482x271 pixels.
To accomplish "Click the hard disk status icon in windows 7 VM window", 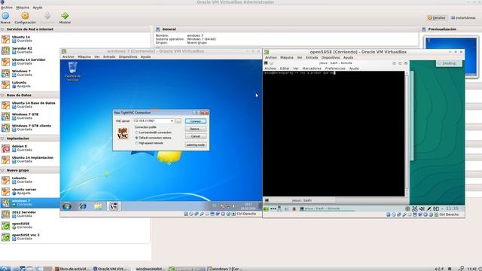I will [186, 214].
